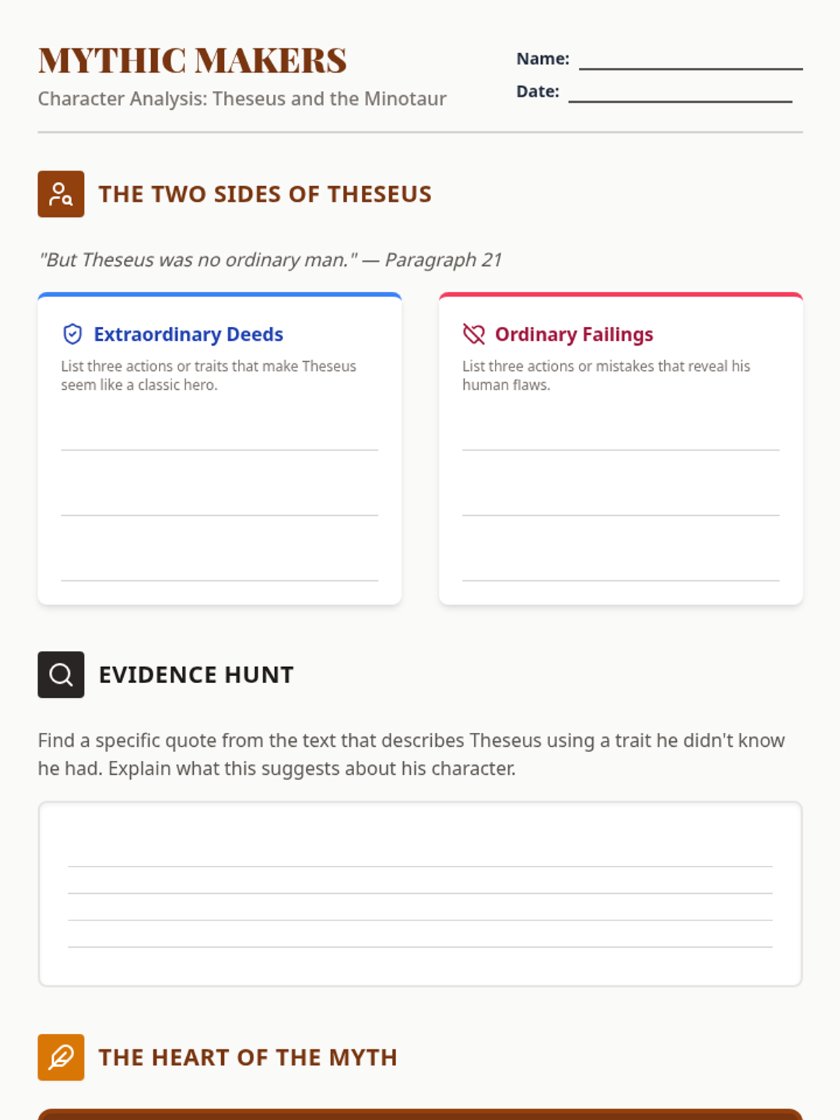
Task: Click the broken heart icon by Ordinary Failings
Action: tap(474, 335)
